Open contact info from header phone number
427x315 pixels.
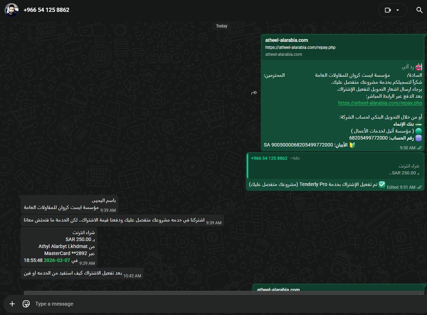point(46,10)
